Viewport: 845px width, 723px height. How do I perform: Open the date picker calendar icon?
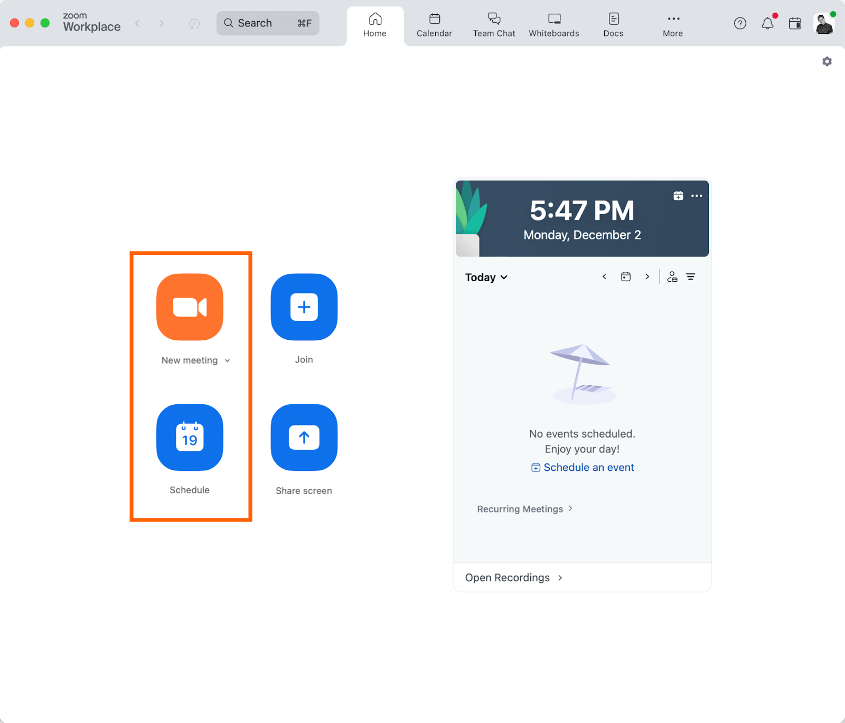(x=626, y=277)
